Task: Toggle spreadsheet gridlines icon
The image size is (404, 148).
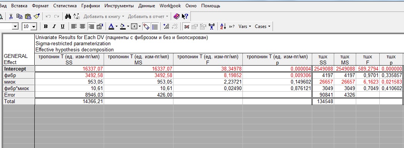Action: pyautogui.click(x=155, y=26)
